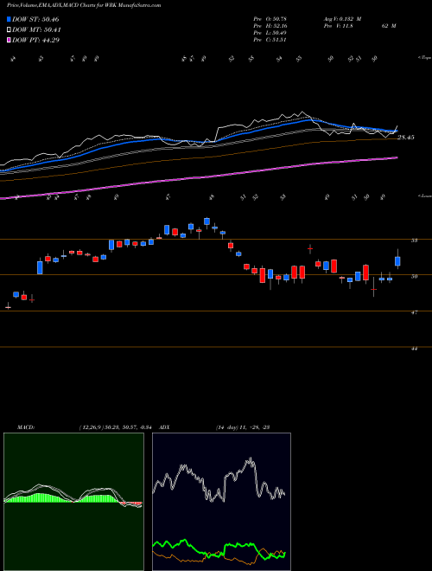Open the ADX indicator chart panel
The height and width of the screenshot is (571, 432).
221,502
